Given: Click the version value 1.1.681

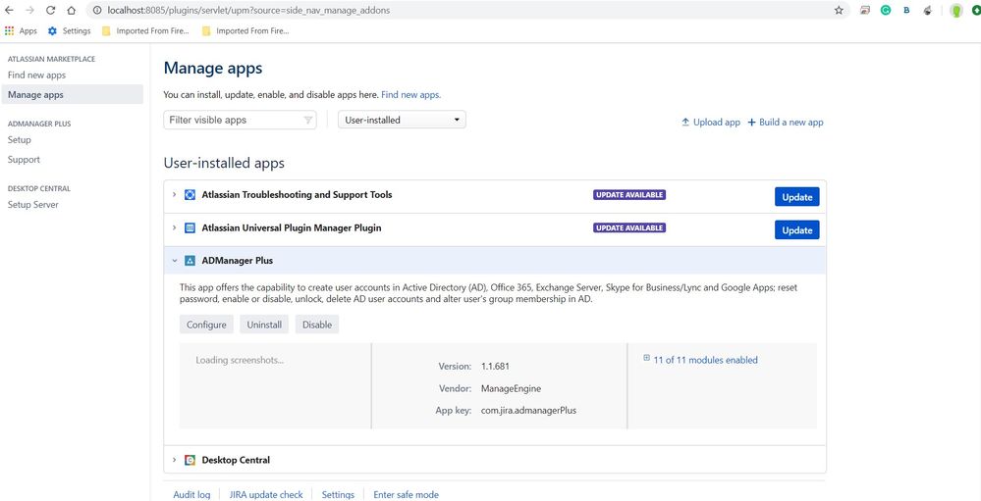Looking at the screenshot, I should pyautogui.click(x=495, y=366).
